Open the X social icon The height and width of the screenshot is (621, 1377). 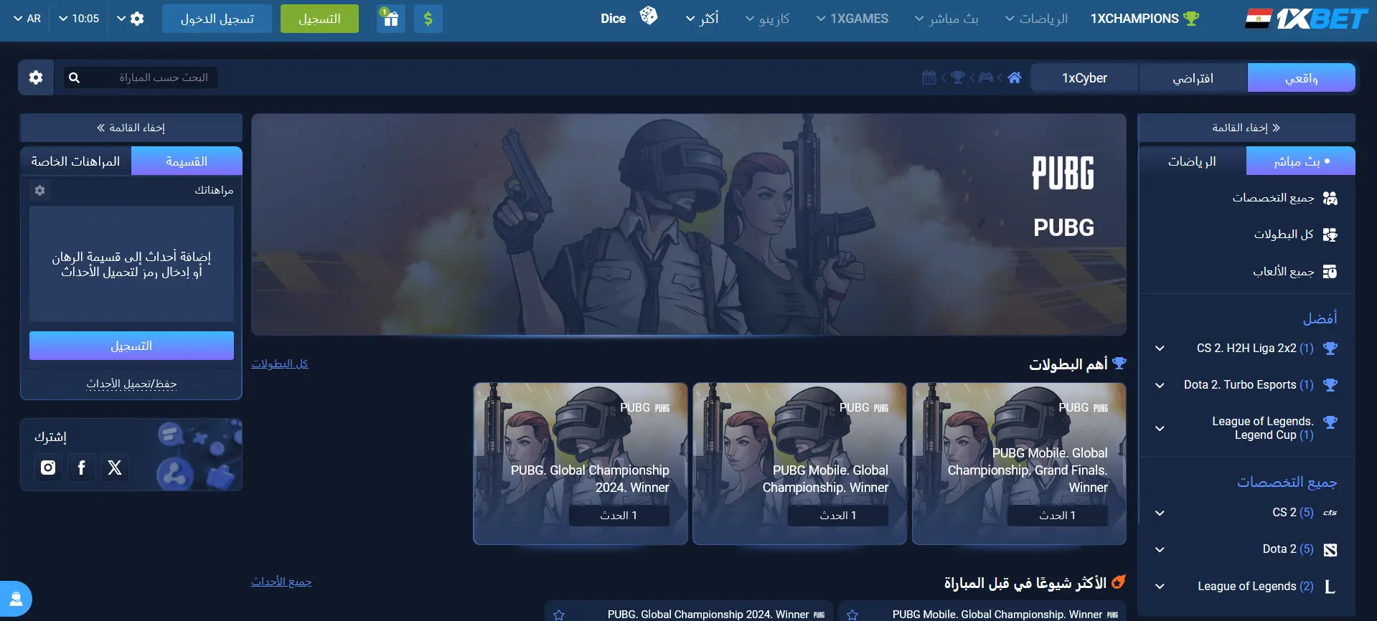115,468
